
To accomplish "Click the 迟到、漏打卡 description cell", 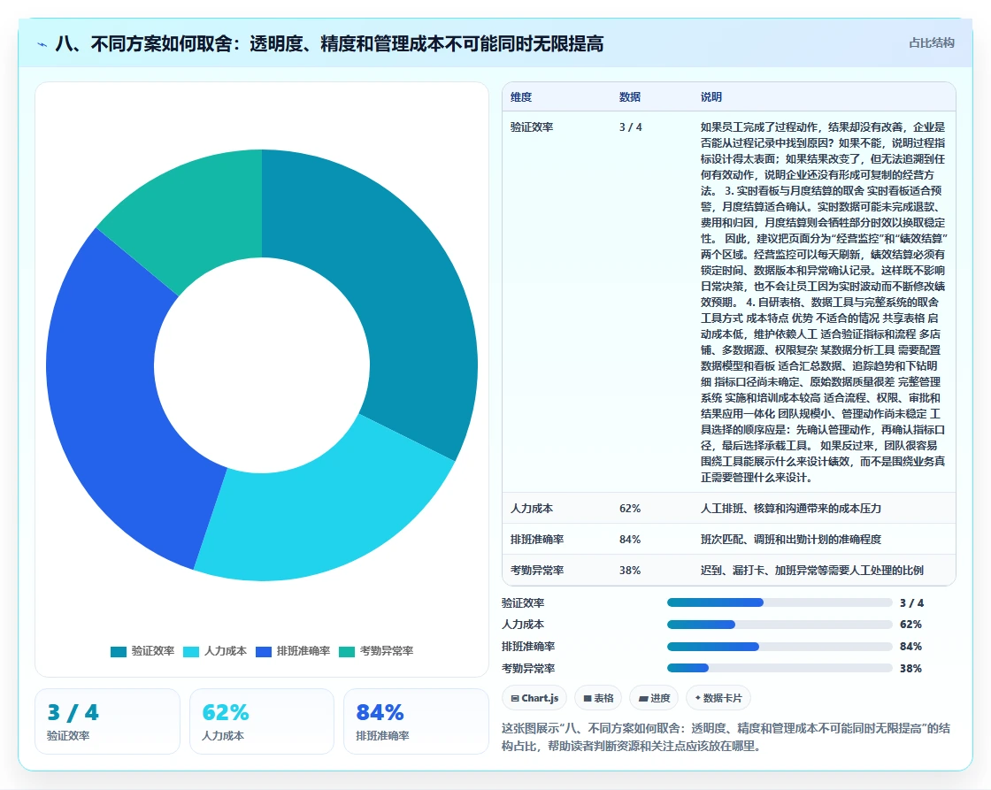I will point(812,570).
